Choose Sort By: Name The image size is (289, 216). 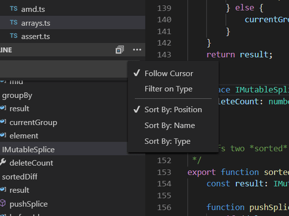[170, 125]
